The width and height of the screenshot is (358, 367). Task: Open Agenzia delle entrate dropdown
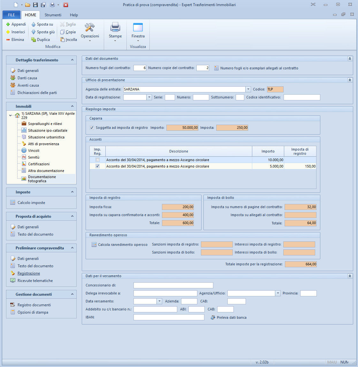pyautogui.click(x=248, y=89)
